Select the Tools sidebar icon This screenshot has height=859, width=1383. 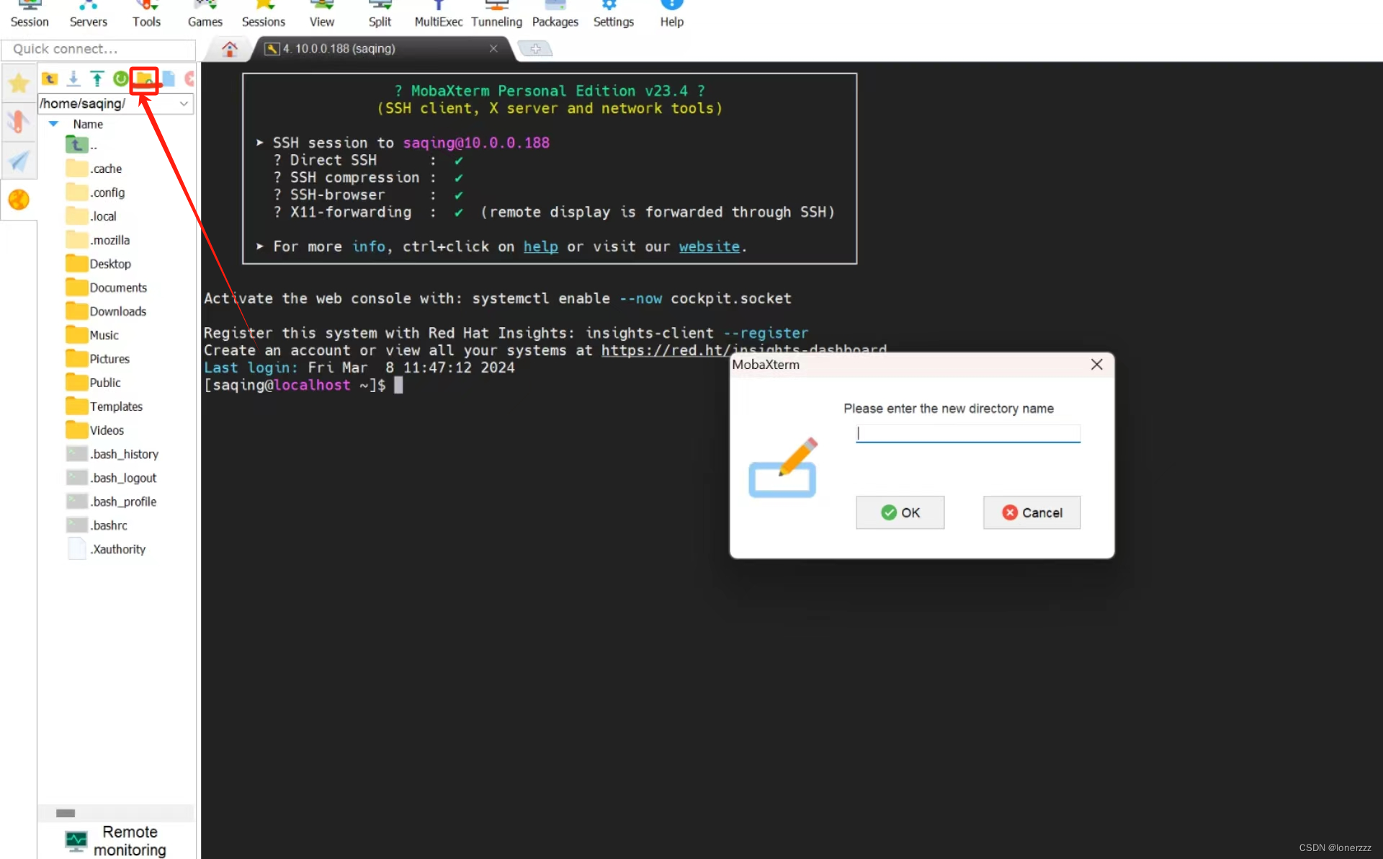click(x=19, y=123)
